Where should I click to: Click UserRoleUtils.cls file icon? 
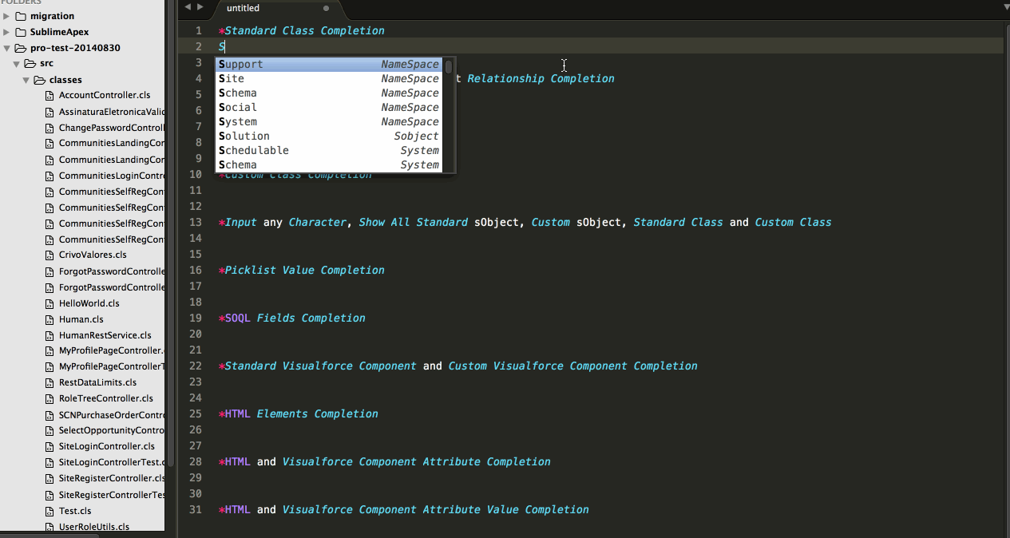[x=50, y=527]
